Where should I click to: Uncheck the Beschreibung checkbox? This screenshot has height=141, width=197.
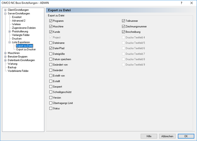pos(123,32)
